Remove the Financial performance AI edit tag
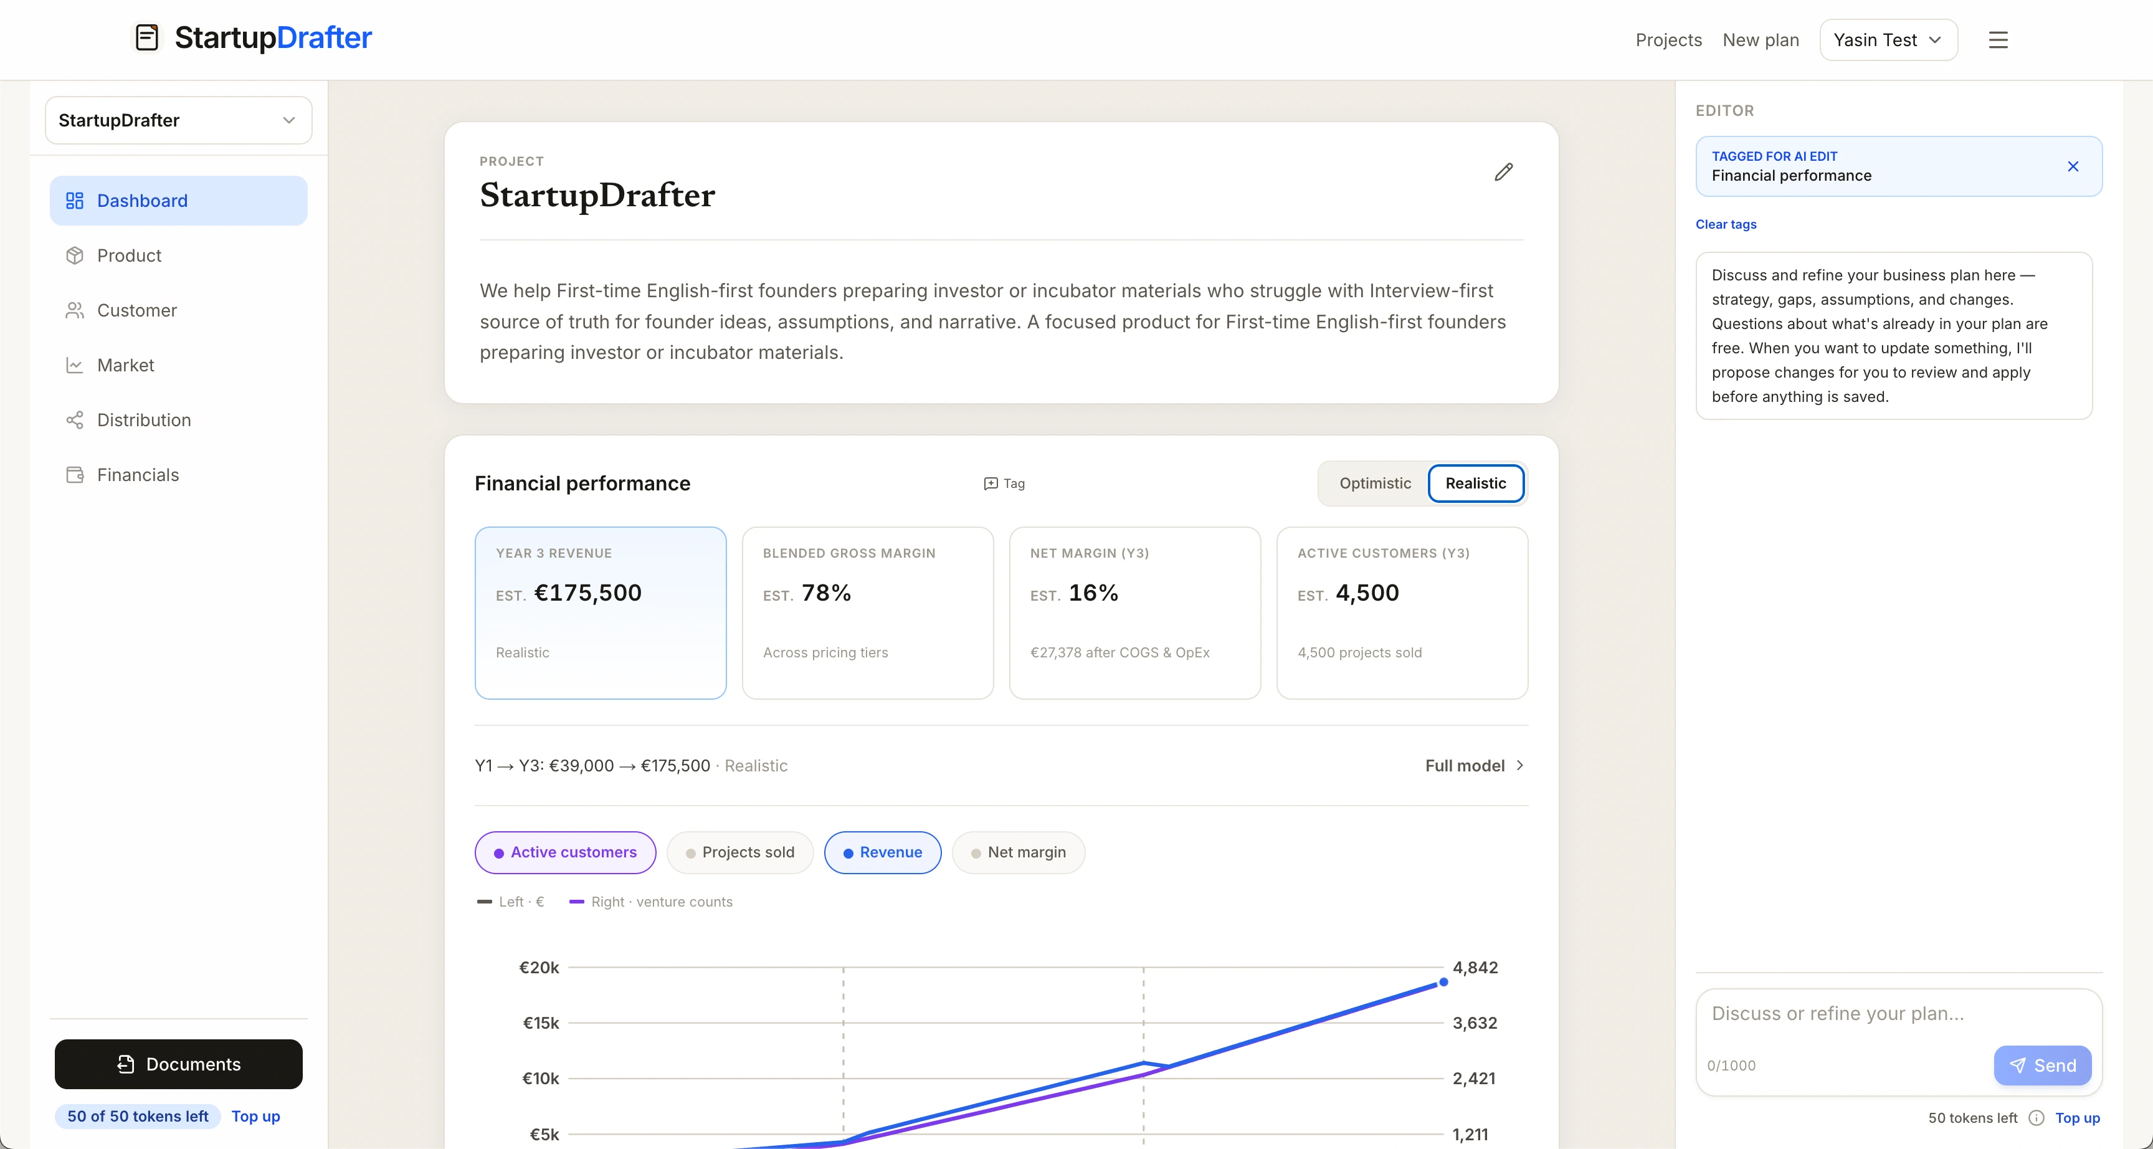2153x1149 pixels. pos(2073,166)
